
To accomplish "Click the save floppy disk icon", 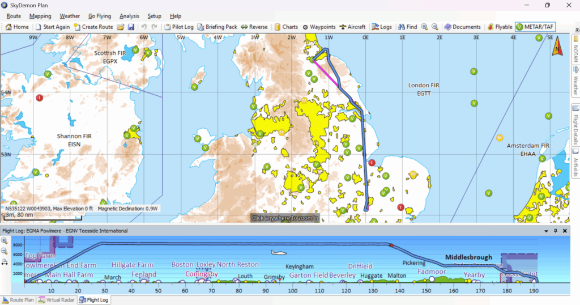I will (x=131, y=27).
